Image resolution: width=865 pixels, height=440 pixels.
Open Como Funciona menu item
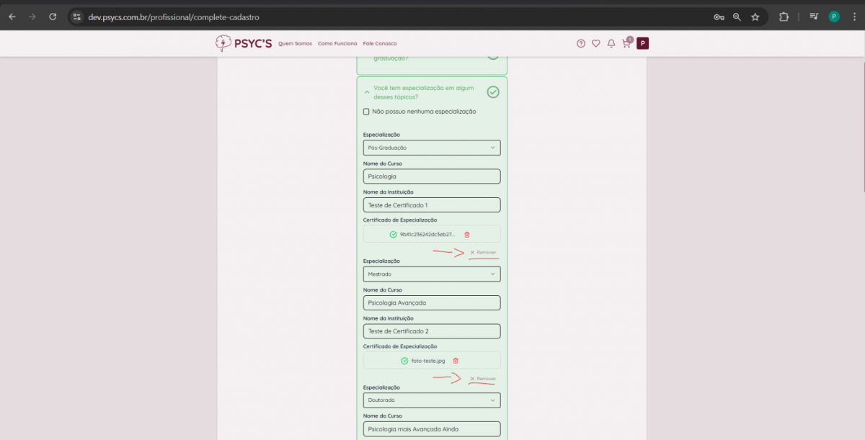click(x=337, y=44)
